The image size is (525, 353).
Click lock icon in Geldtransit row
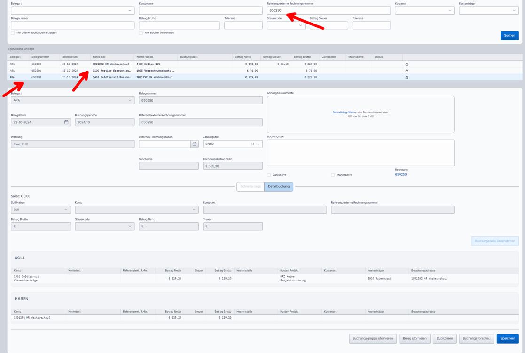pyautogui.click(x=407, y=77)
